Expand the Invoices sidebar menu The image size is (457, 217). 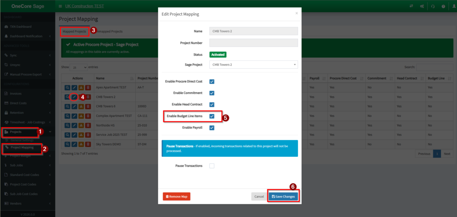tap(27, 94)
